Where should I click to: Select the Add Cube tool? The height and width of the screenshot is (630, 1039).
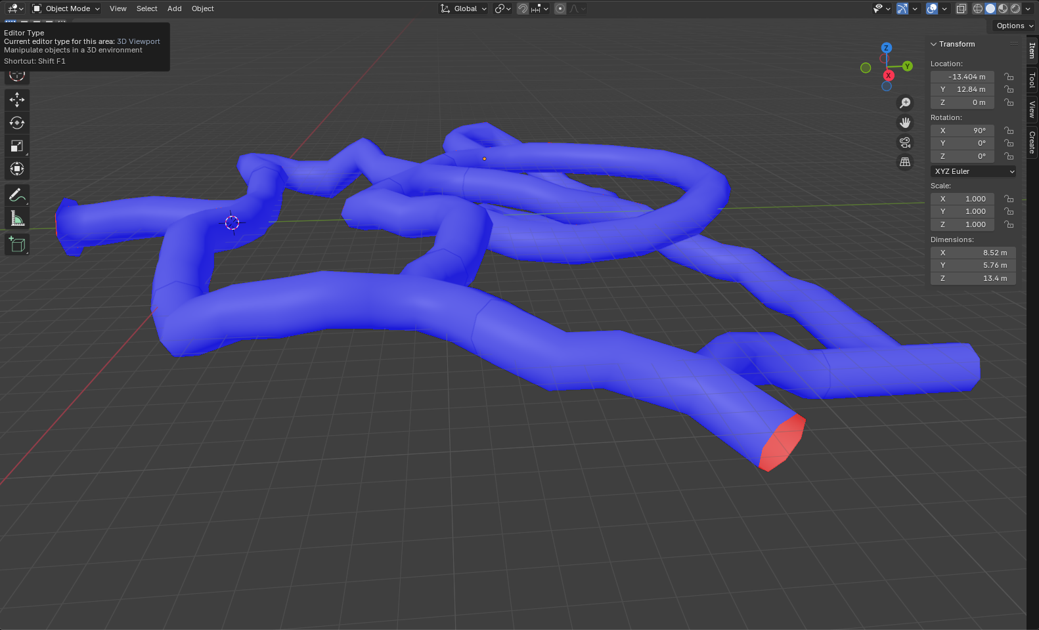[x=17, y=245]
